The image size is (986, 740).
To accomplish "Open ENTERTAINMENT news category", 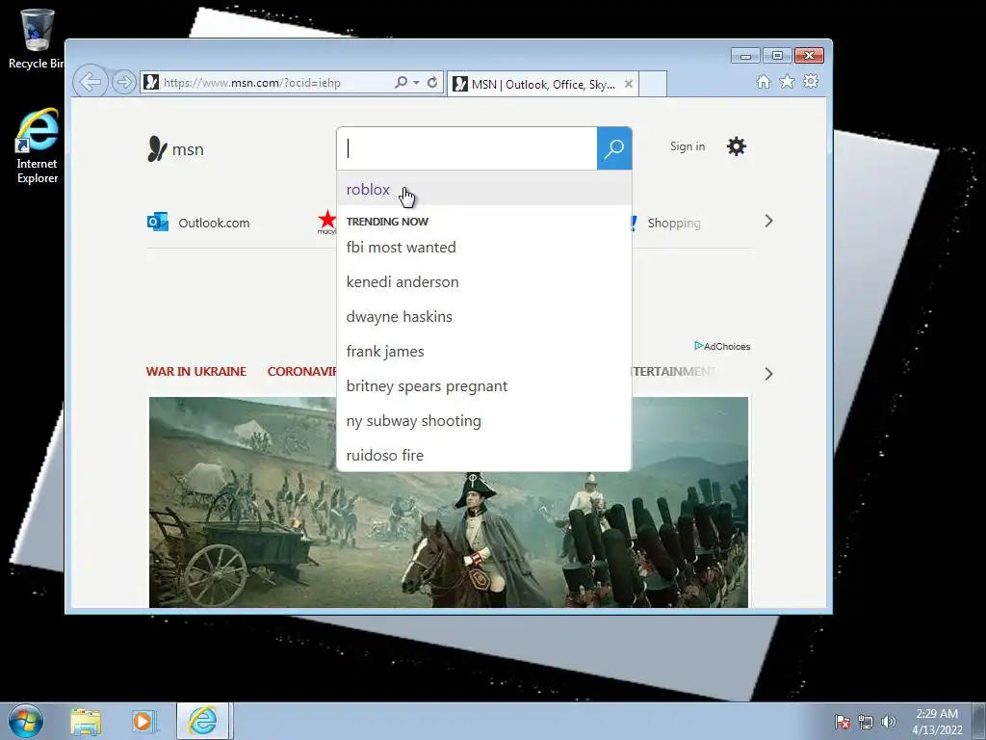I will (x=673, y=371).
